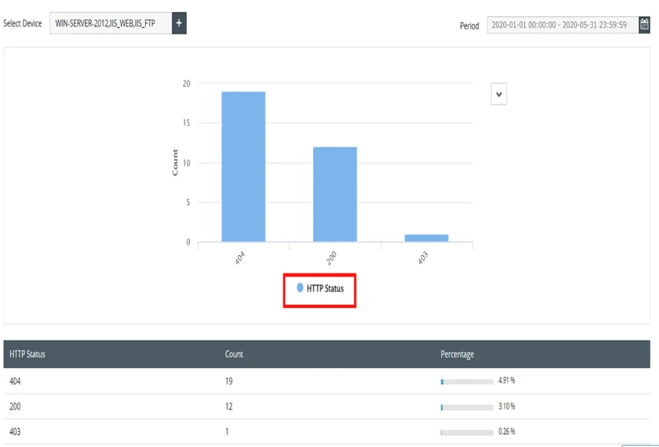This screenshot has height=447, width=659.
Task: Select the 200 status table cell
Action: point(15,406)
